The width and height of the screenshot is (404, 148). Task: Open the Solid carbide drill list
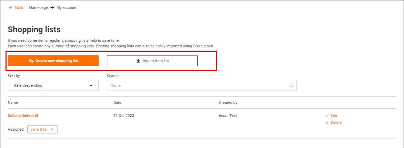click(23, 116)
